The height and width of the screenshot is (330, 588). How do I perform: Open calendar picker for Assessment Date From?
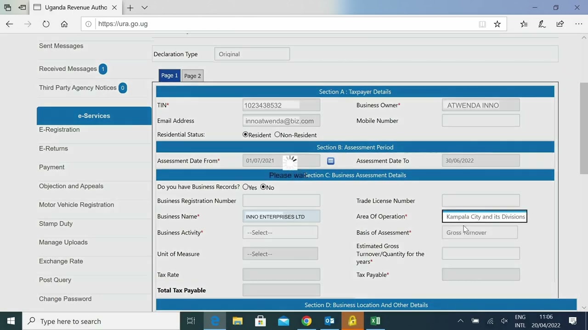[x=331, y=161]
